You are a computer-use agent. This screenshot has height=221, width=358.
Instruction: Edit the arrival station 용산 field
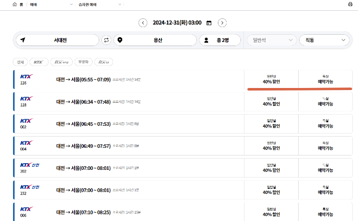click(155, 40)
